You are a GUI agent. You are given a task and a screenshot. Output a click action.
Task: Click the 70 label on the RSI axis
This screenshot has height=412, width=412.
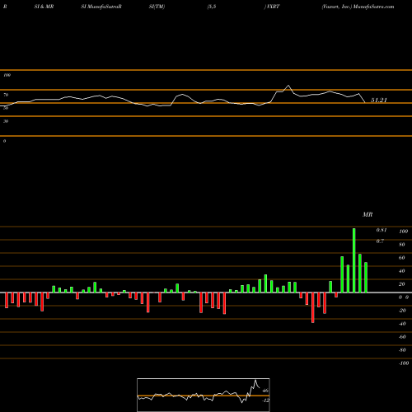[x=6, y=95]
